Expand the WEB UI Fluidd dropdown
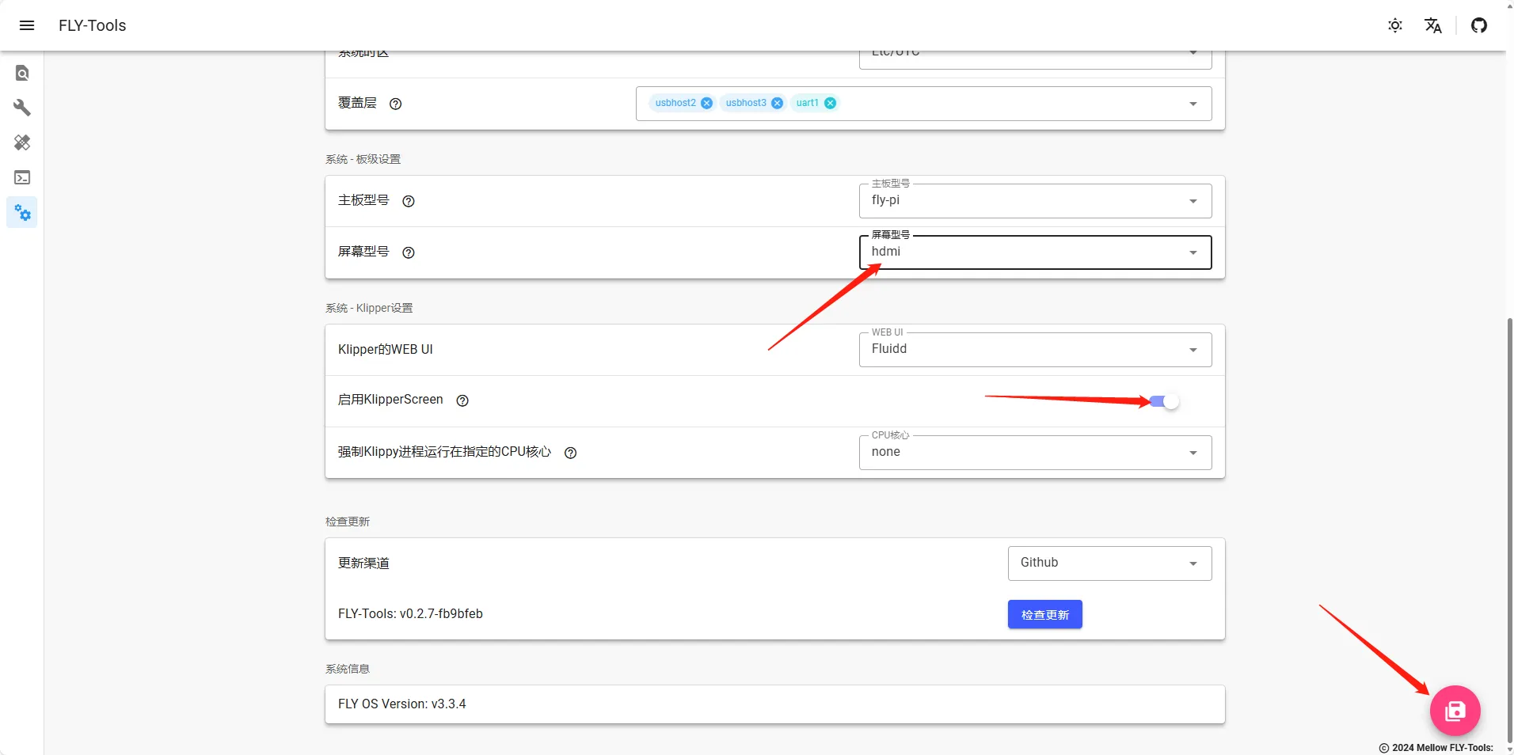The image size is (1514, 755). (1035, 350)
